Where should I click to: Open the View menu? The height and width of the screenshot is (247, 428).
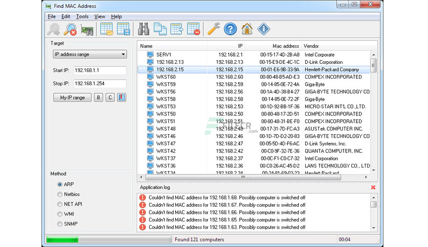tap(100, 17)
